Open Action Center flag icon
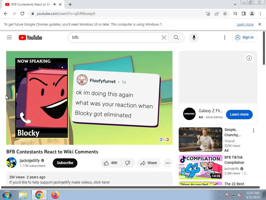Screen dimensions: 266x200 [x=227, y=195]
